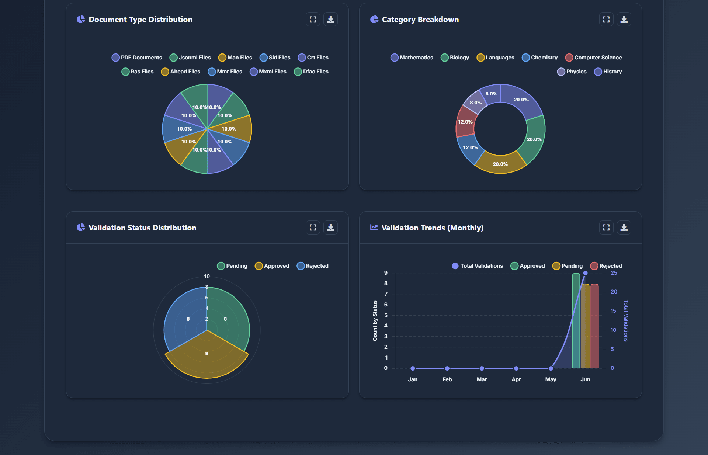
Task: Click the Apr data point on the line
Action: coord(516,368)
